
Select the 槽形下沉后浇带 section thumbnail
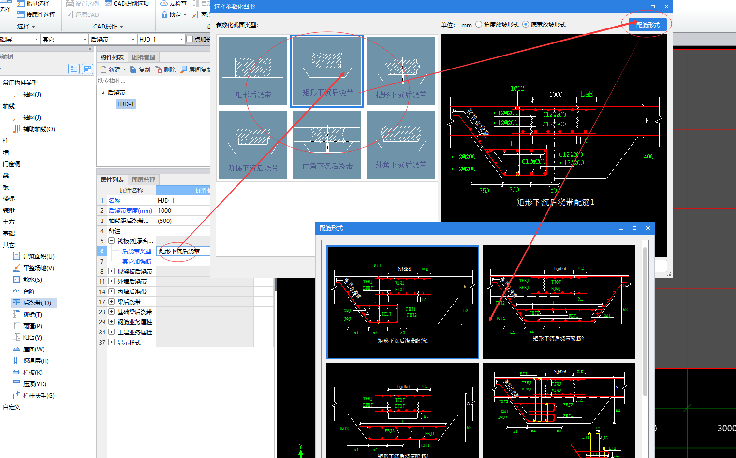[x=401, y=71]
